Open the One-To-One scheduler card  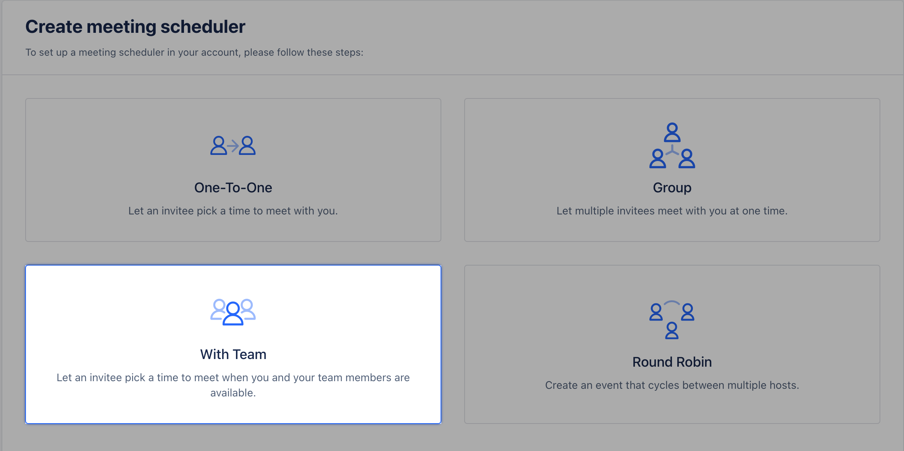pos(233,170)
